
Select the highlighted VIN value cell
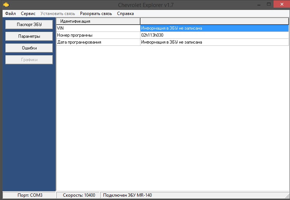coord(215,28)
